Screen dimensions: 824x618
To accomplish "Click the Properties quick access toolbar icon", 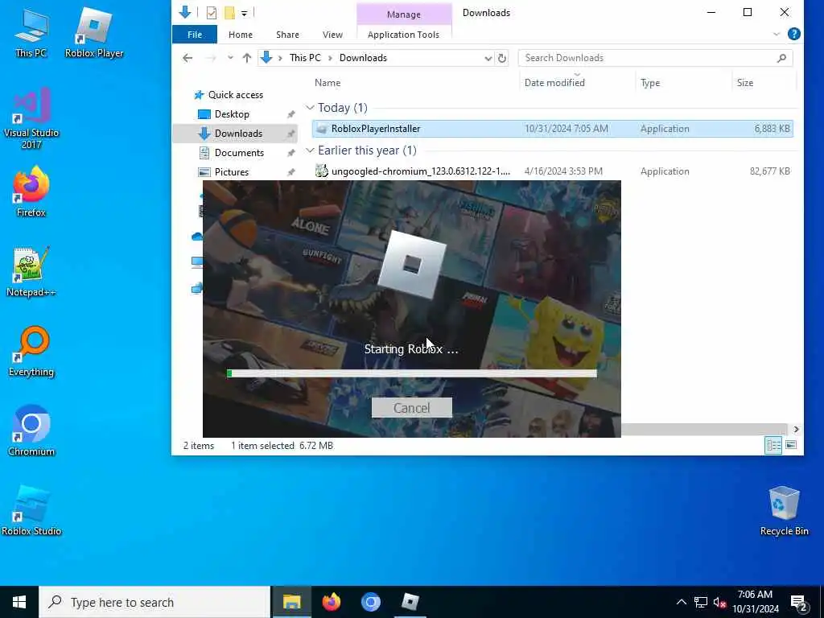I will pos(212,13).
